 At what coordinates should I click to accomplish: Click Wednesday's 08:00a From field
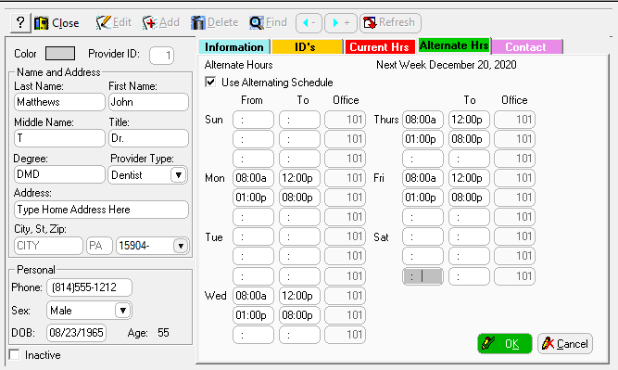coord(253,296)
